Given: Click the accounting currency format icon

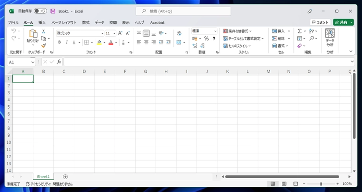Looking at the screenshot, I should point(195,39).
